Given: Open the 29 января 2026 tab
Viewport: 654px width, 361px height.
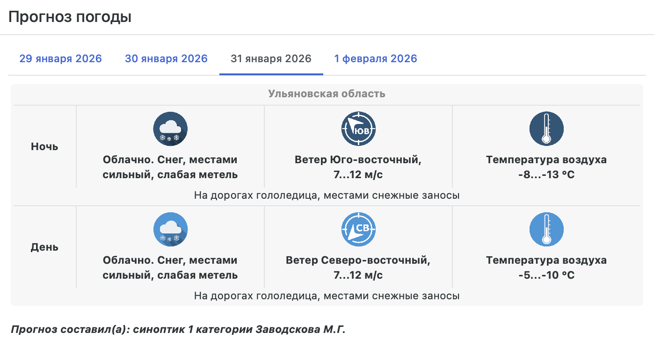Looking at the screenshot, I should click(x=60, y=59).
